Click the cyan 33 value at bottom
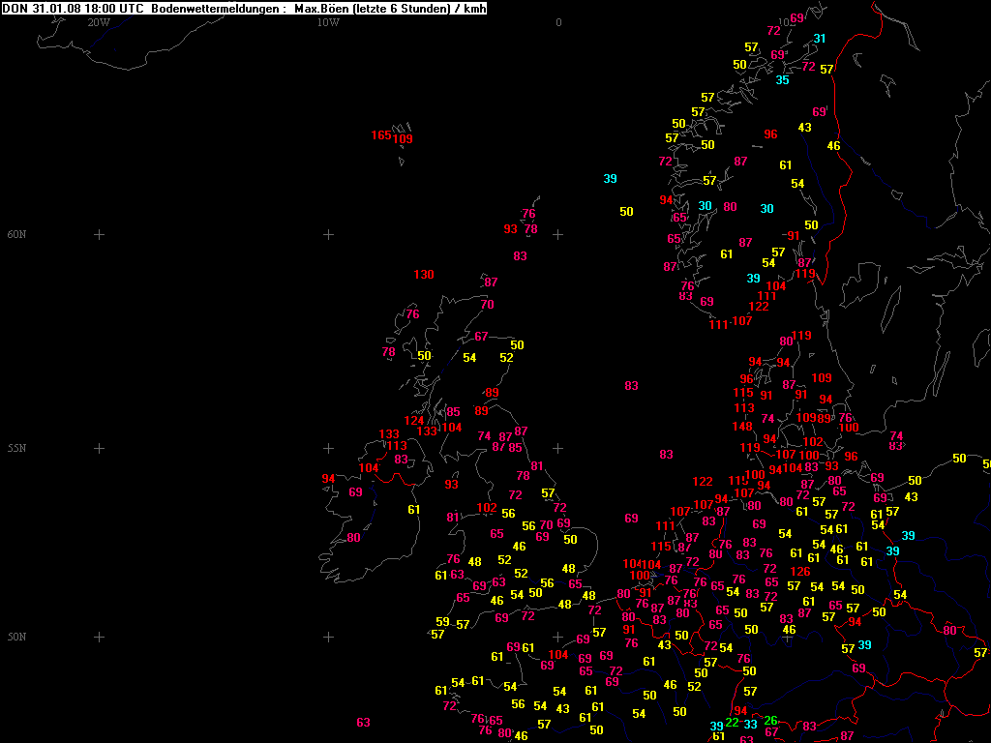The width and height of the screenshot is (991, 743). (750, 725)
